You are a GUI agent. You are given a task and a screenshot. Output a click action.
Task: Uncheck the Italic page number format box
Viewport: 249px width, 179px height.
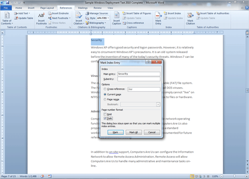[x=105, y=118]
